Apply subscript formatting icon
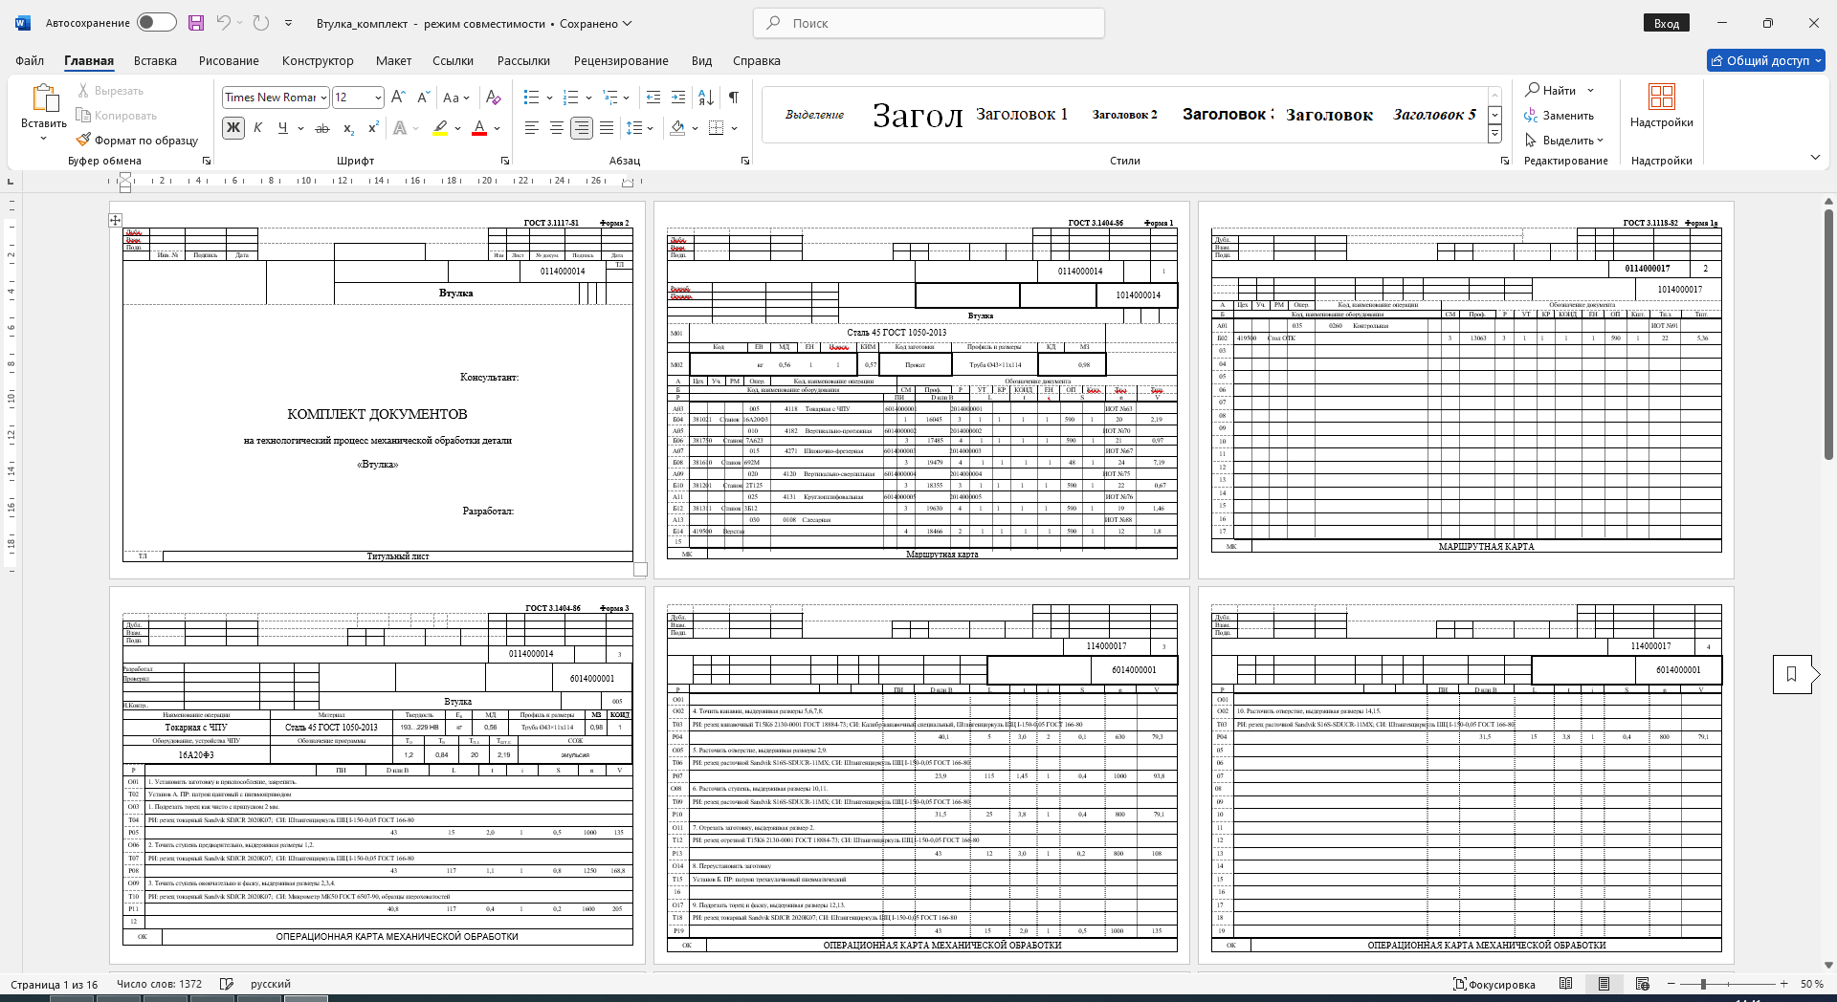Screen dimensions: 1837x1002 click(348, 128)
